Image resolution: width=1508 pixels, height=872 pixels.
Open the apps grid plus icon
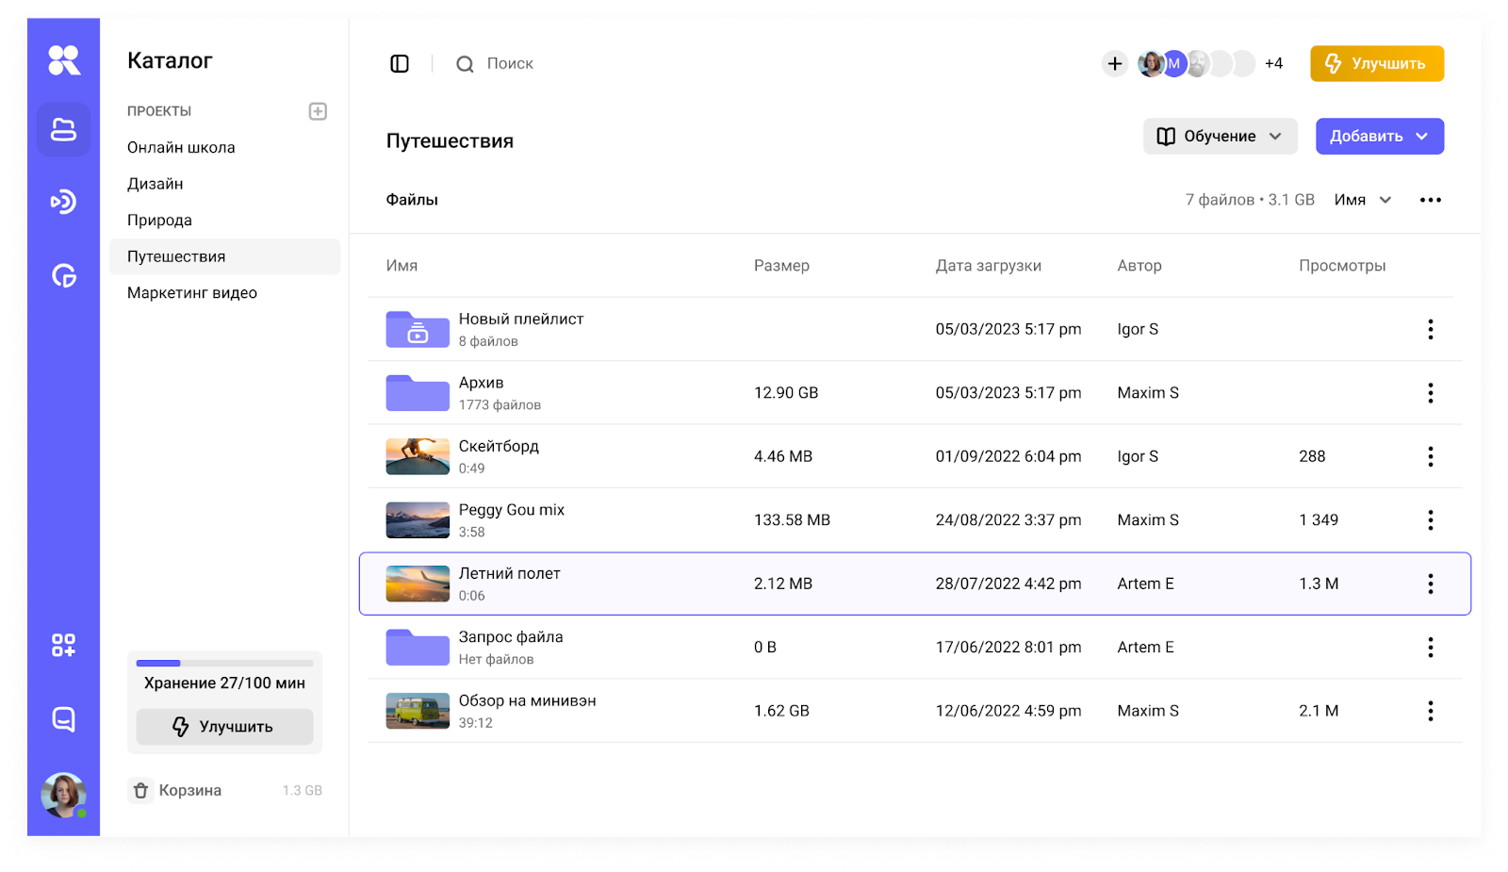click(x=63, y=646)
